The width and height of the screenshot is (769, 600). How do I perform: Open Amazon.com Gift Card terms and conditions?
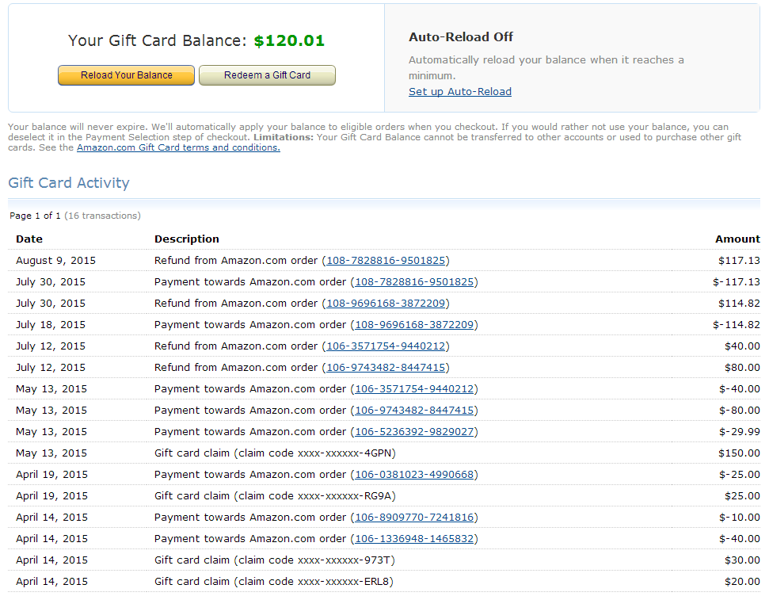[178, 147]
